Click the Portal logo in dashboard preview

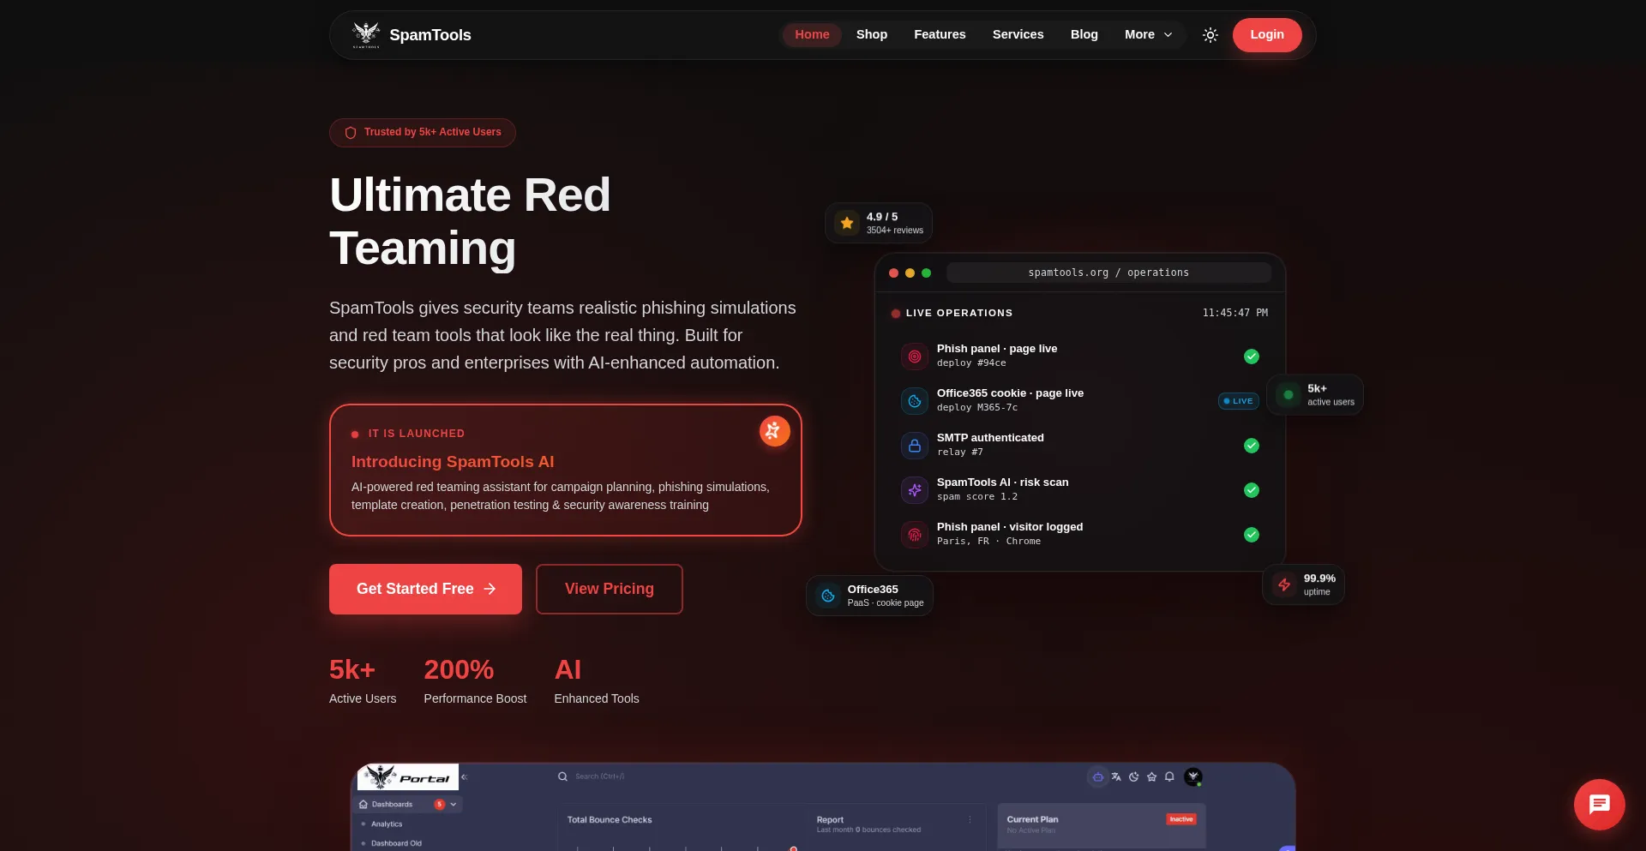[x=408, y=777]
